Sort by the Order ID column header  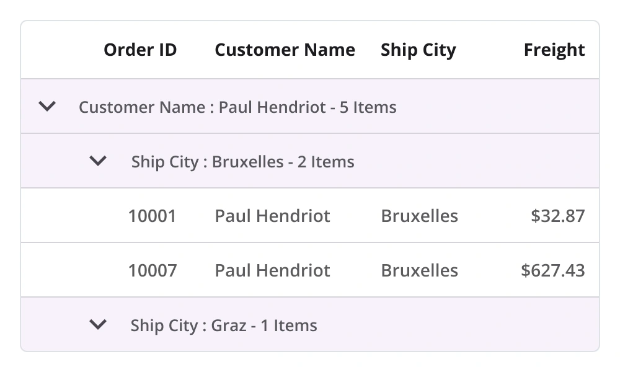[x=140, y=50]
